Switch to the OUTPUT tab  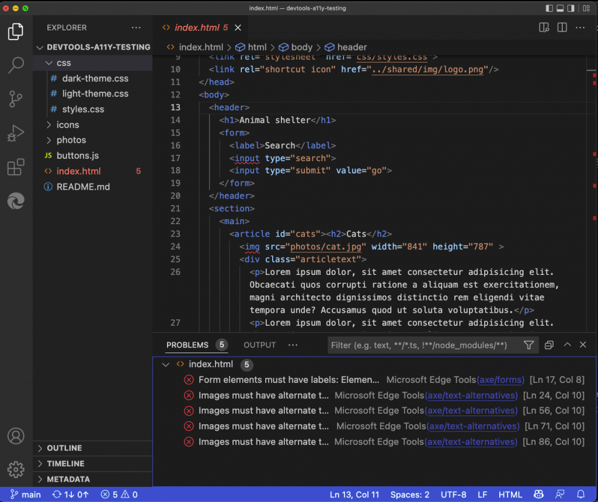[x=259, y=345]
